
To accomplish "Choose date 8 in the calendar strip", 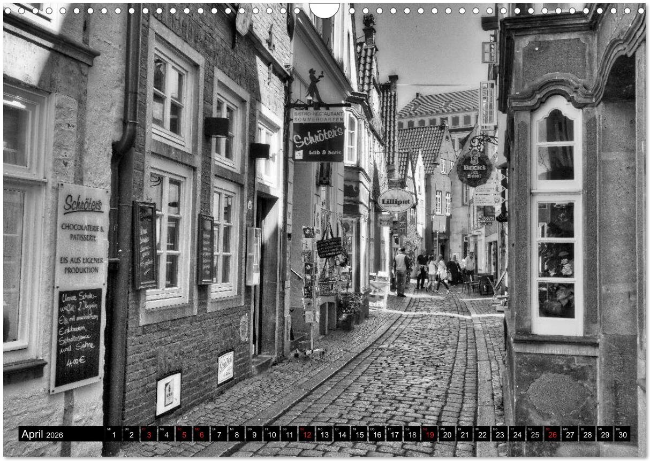I will [x=236, y=434].
